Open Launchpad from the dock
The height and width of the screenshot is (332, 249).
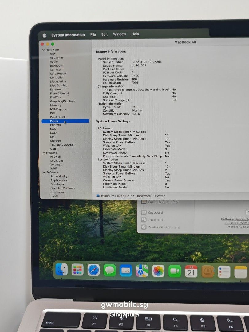point(77,270)
